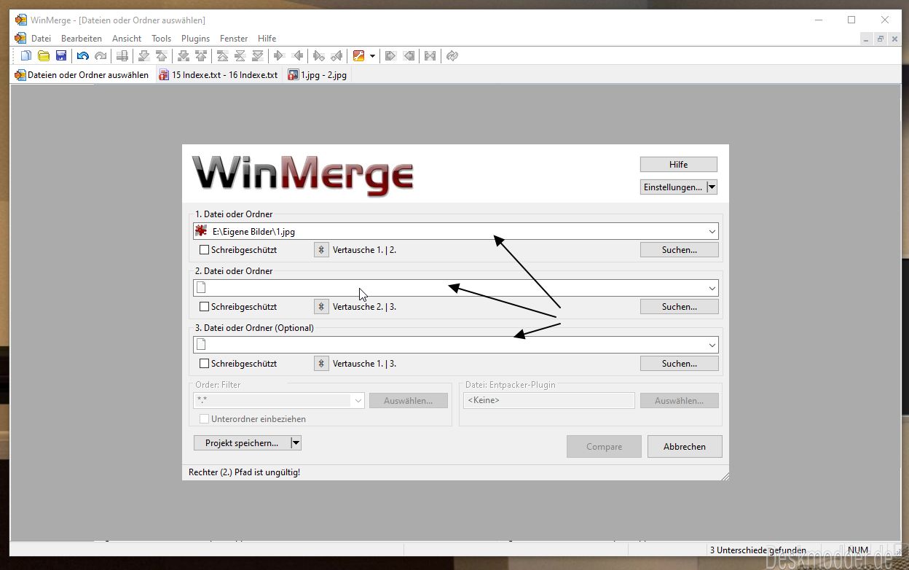Click the First Difference toolbar icon

(x=223, y=55)
